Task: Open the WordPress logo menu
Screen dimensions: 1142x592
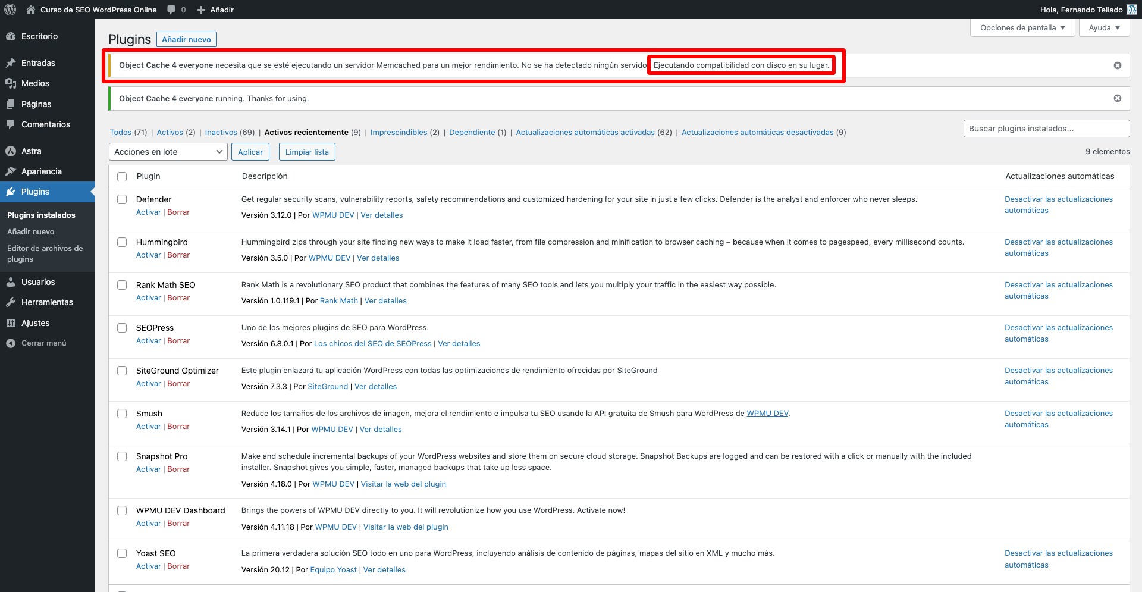Action: [10, 10]
